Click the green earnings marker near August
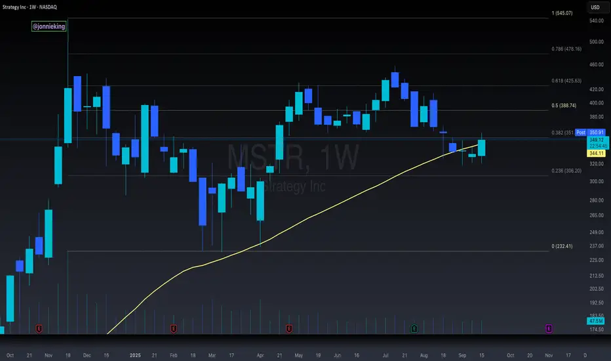The image size is (611, 361). tap(414, 329)
